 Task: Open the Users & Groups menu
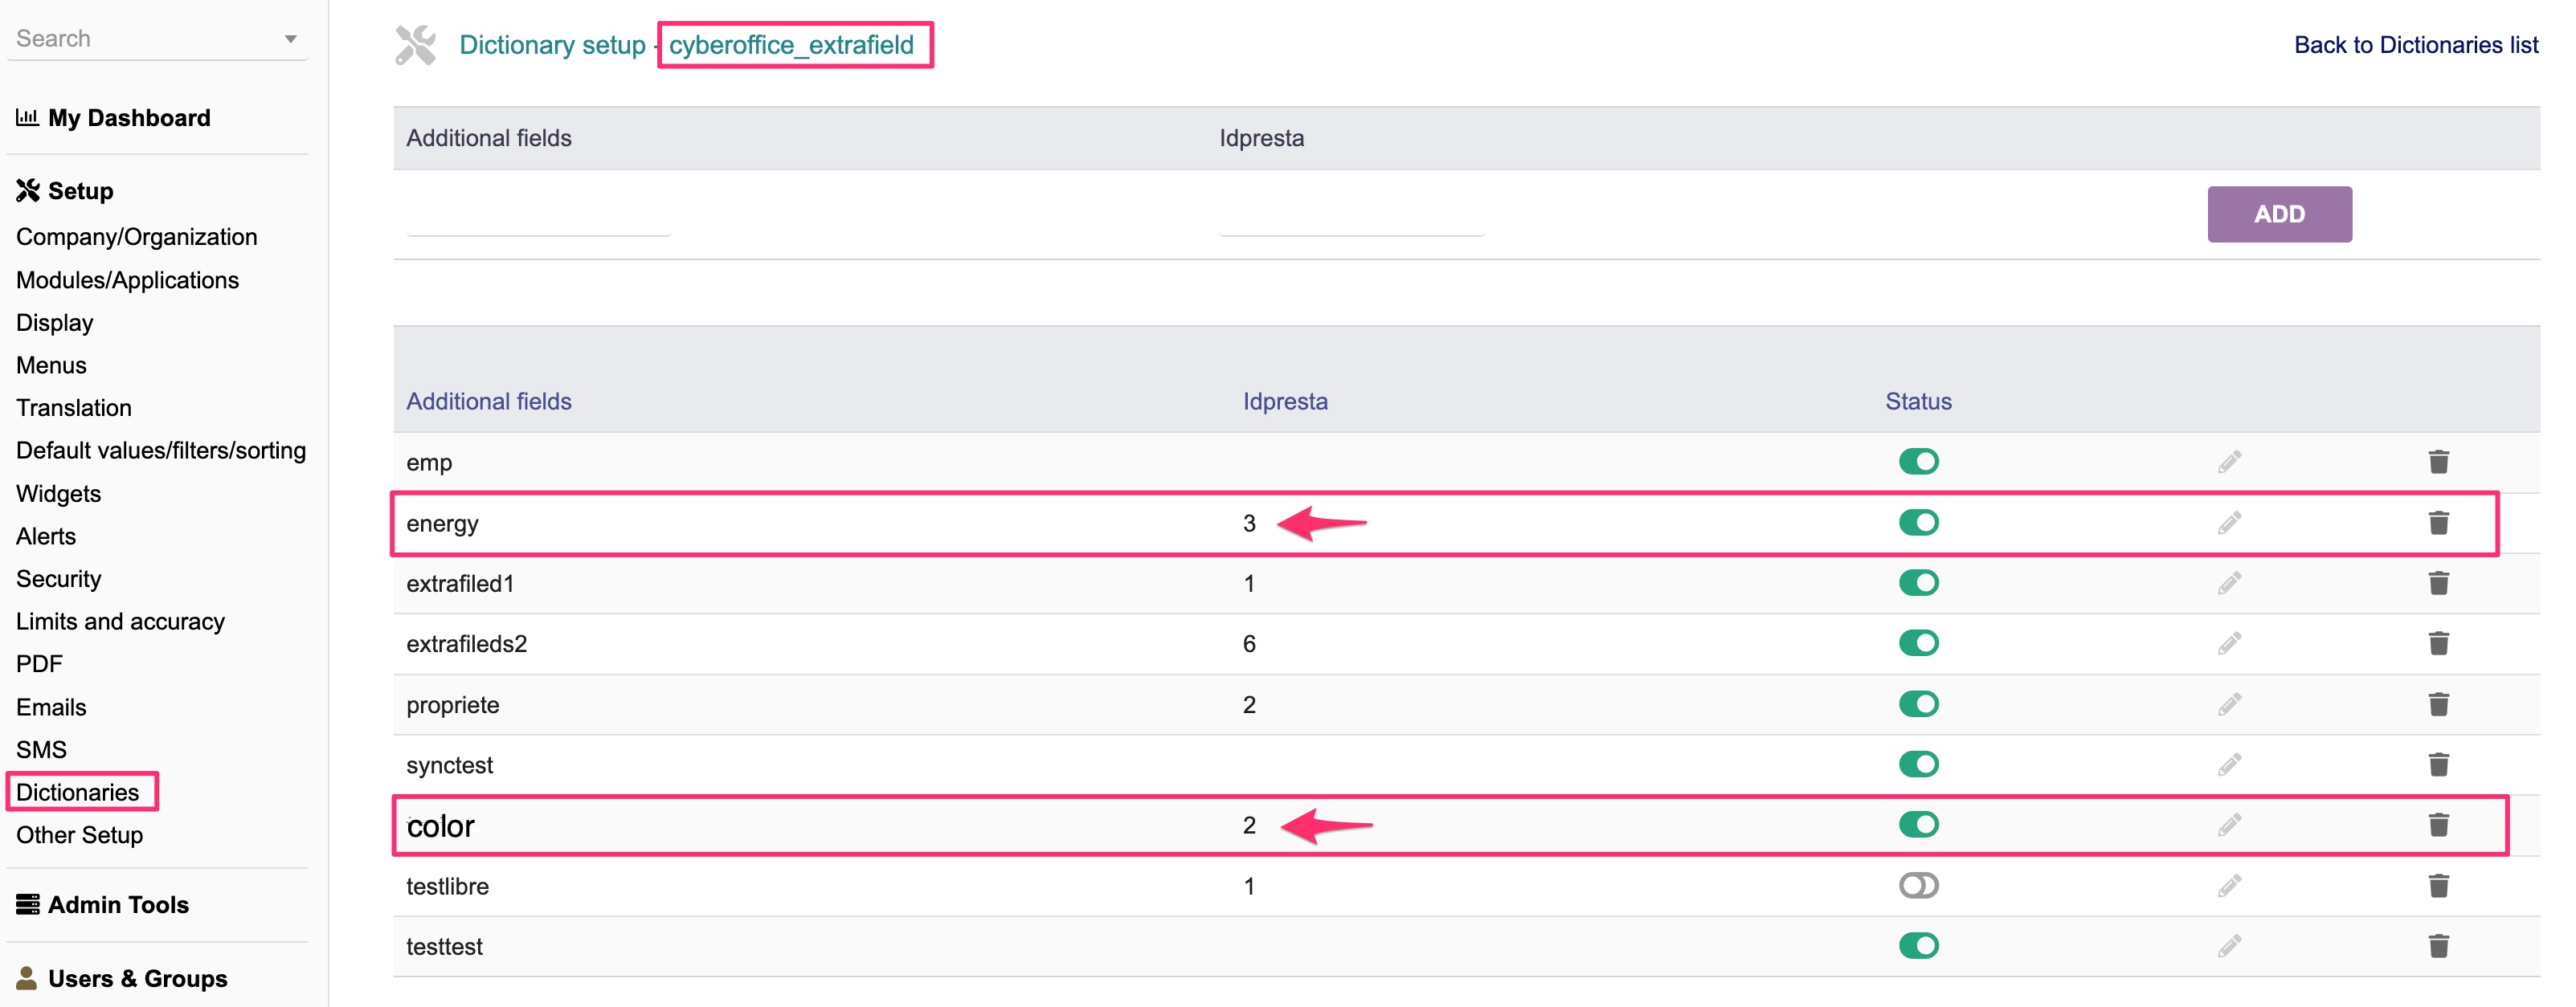pos(122,978)
